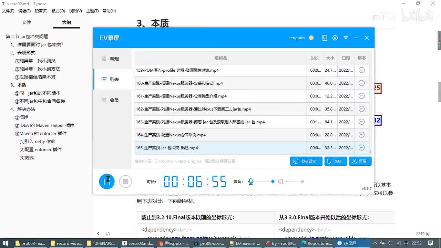Open 编辑(E) menu in Typora
441x248 pixels.
click(x=24, y=11)
